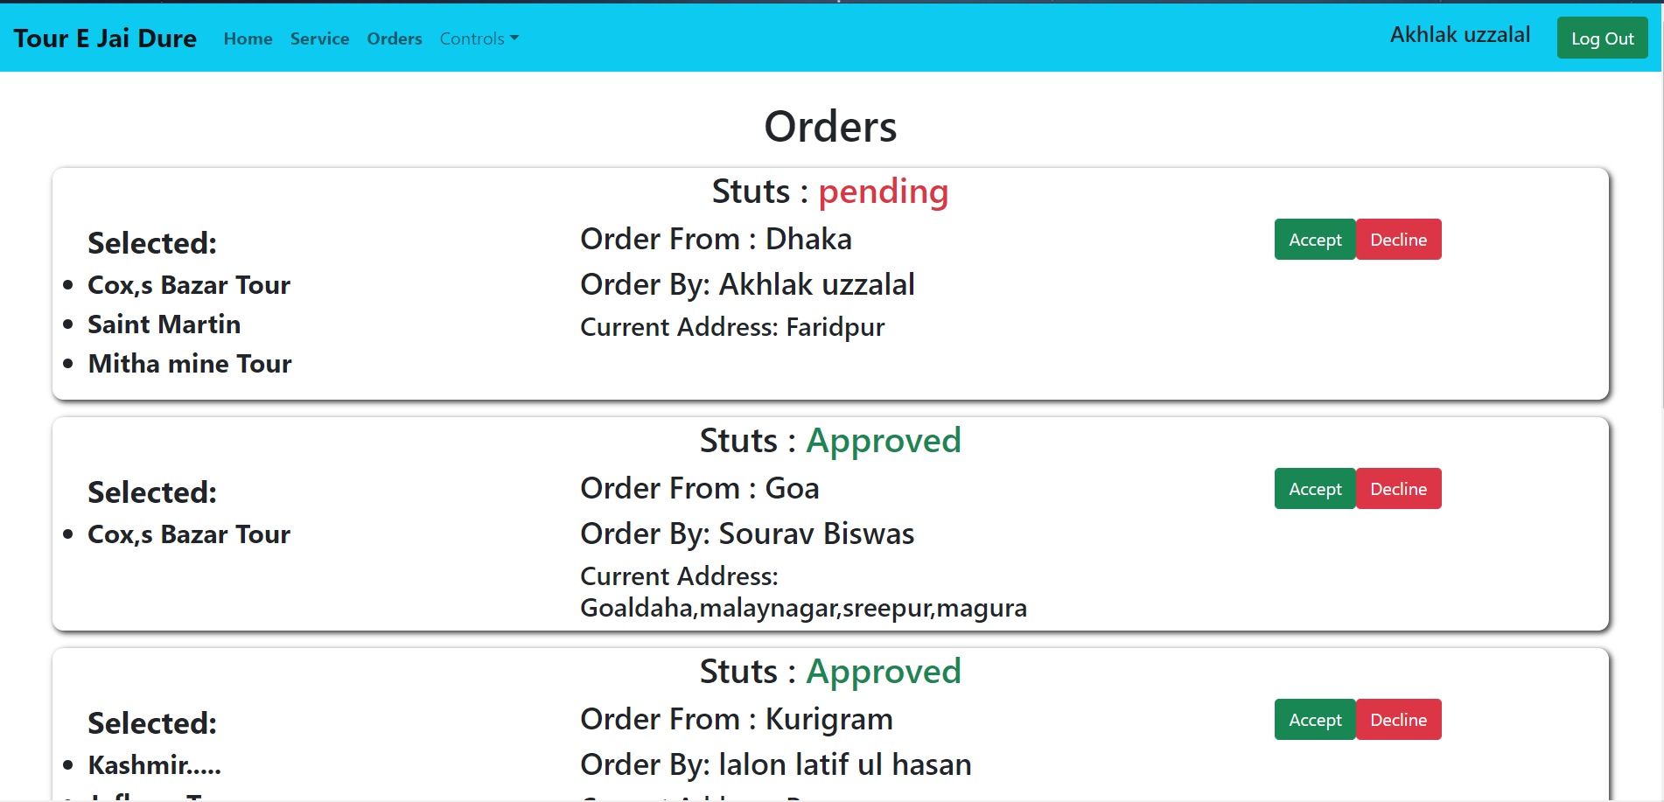Decline lalon latif ul hasan's order
The image size is (1664, 802).
[1398, 720]
